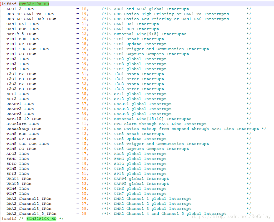Click comment "DMA2 Channel 1 global Interrupt"
The height and width of the screenshot is (222, 274).
click(x=153, y=199)
